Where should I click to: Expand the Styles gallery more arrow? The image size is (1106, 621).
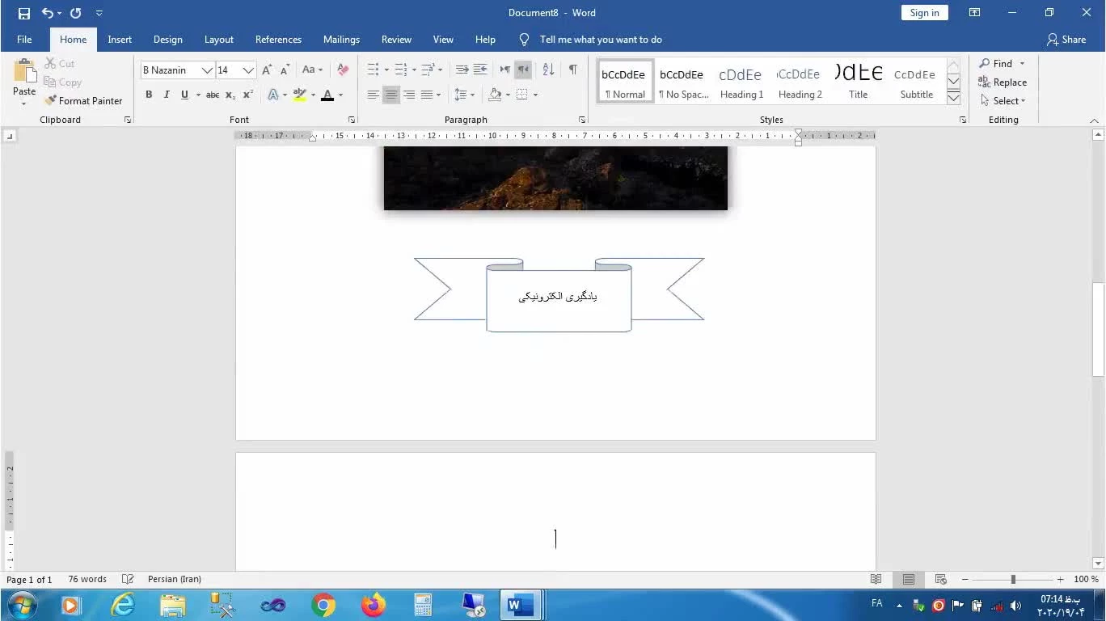[953, 98]
